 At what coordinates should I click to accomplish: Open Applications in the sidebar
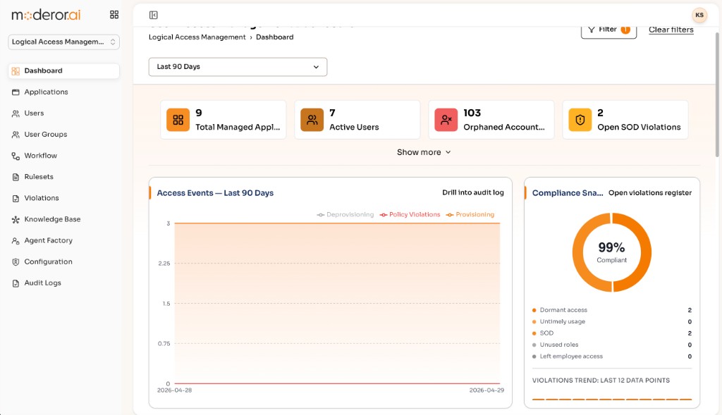[x=63, y=92]
